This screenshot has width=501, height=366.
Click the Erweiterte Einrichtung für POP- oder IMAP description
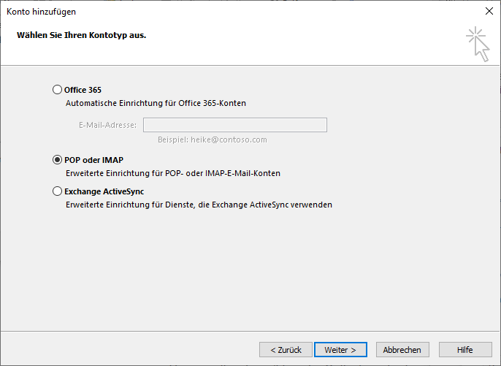[172, 174]
